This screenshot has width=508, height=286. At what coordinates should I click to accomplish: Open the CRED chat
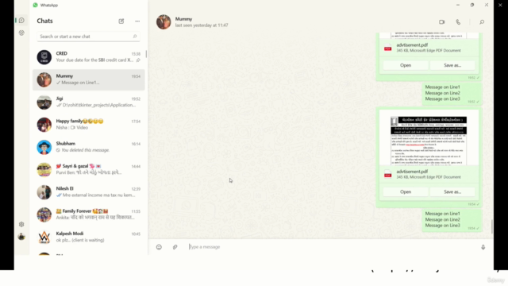click(x=88, y=57)
